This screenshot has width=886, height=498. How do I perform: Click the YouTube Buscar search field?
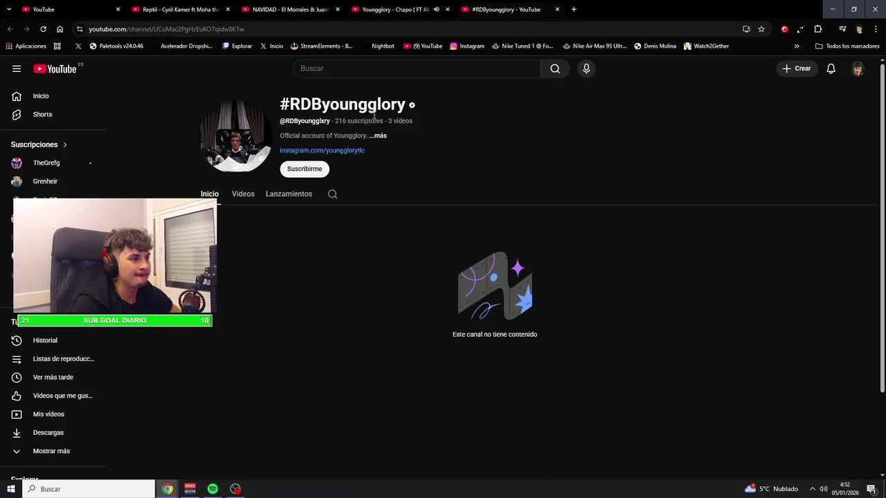(417, 68)
